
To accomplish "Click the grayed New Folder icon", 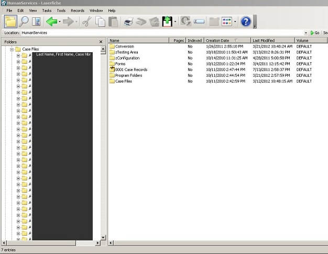I will (214, 22).
